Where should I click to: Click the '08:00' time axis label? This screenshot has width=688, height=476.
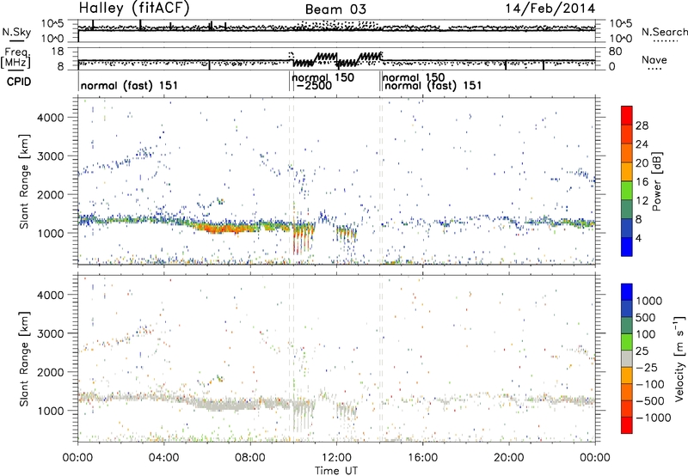point(250,458)
